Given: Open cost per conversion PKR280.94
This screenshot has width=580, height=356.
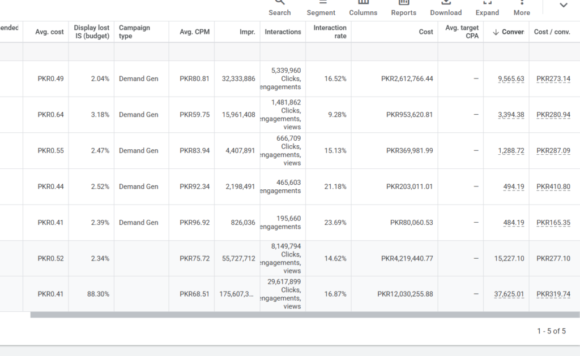Looking at the screenshot, I should 553,115.
